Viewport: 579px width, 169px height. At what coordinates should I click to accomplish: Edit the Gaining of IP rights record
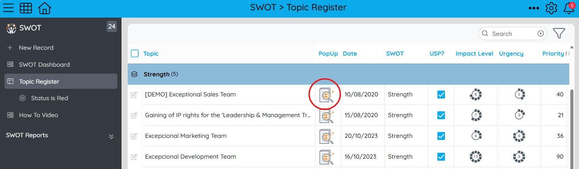pyautogui.click(x=134, y=115)
